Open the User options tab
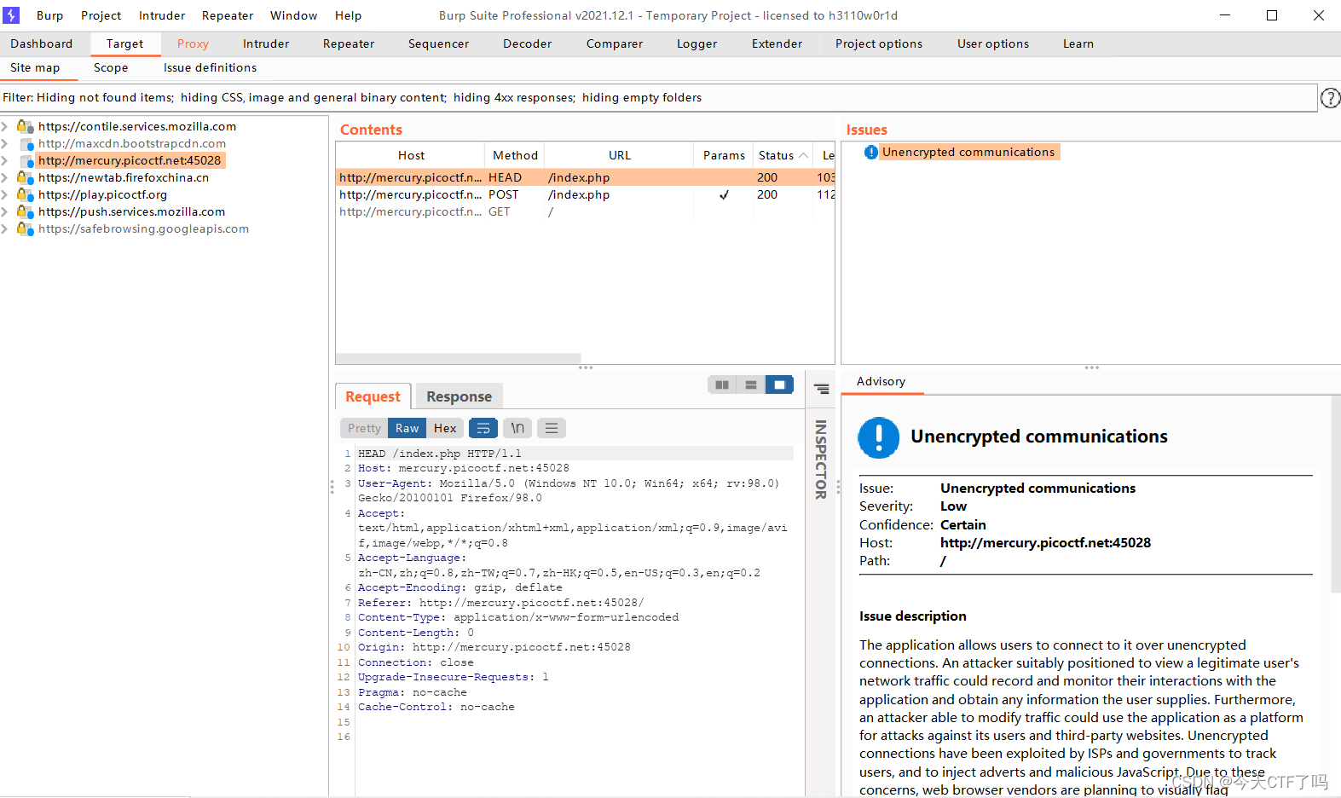 pos(993,43)
